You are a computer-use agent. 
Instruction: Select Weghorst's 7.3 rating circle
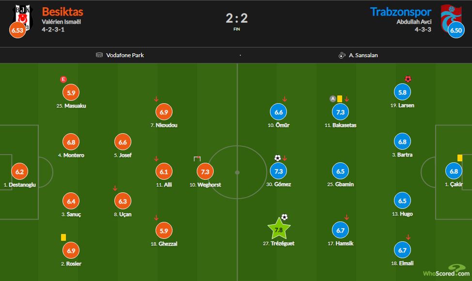coord(205,172)
